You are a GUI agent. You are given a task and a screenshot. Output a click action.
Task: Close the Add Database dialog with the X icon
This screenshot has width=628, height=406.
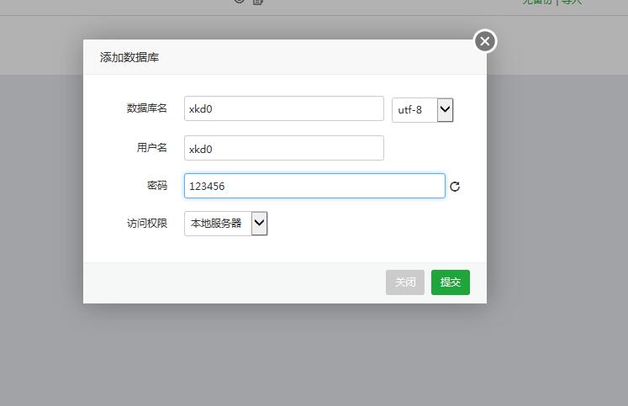point(484,41)
